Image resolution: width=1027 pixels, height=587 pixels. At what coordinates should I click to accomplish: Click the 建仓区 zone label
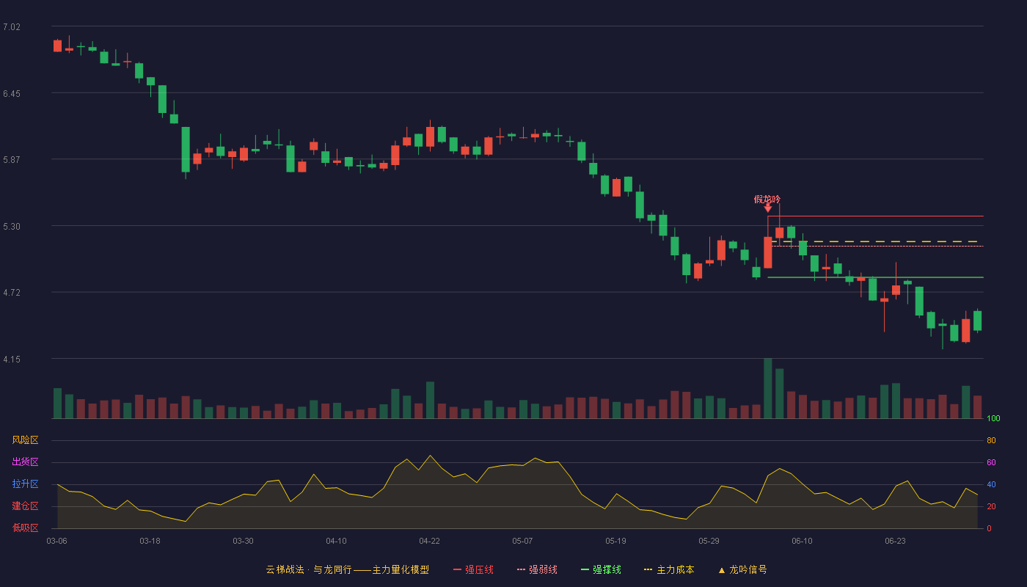(x=25, y=506)
